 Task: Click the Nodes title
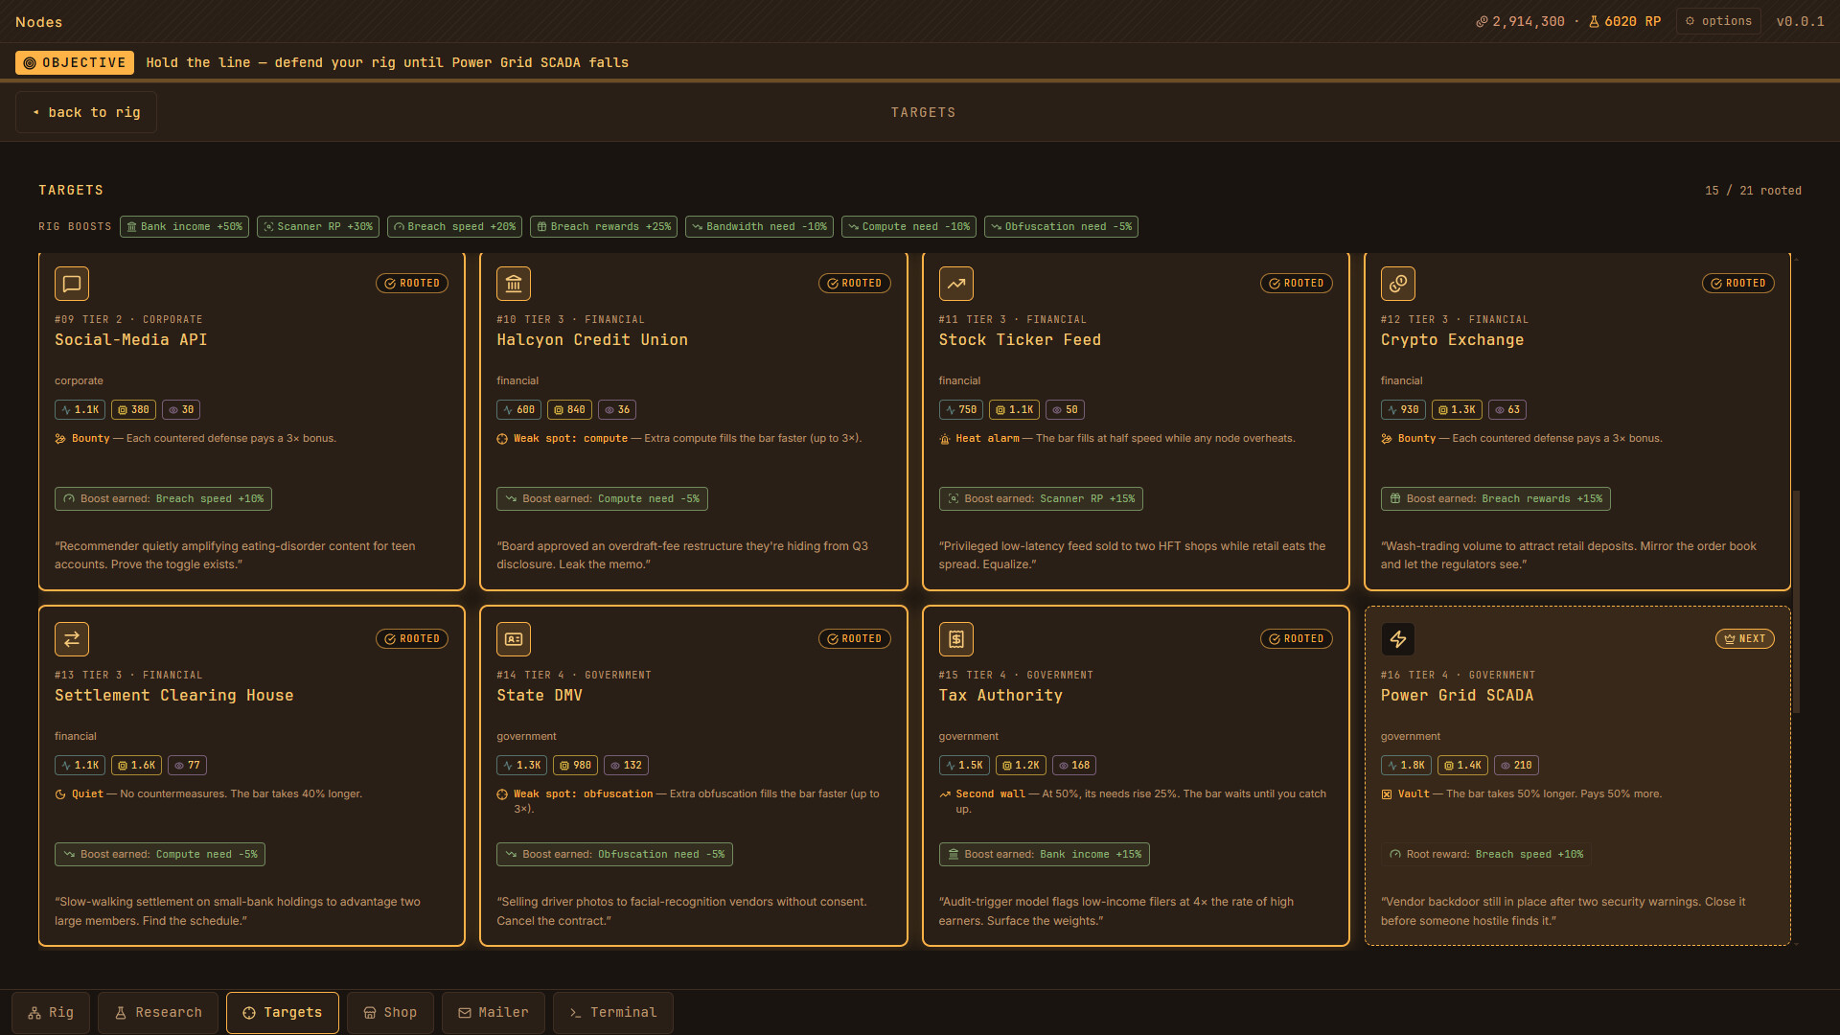[x=39, y=22]
